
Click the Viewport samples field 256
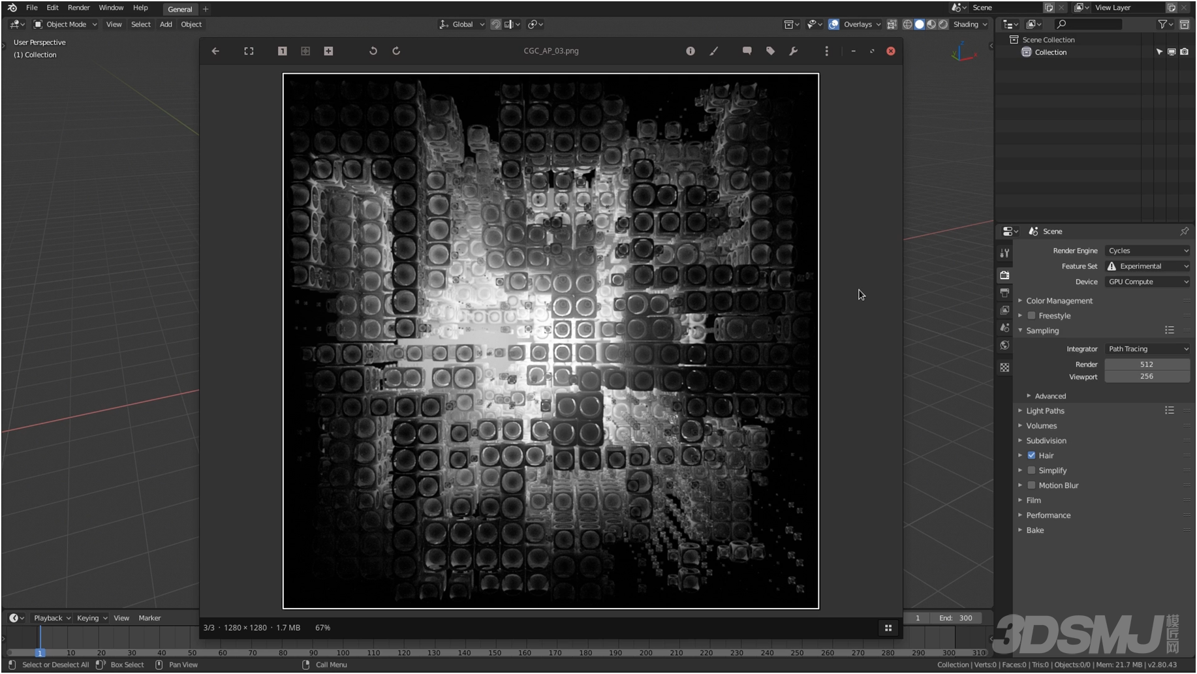(x=1147, y=376)
